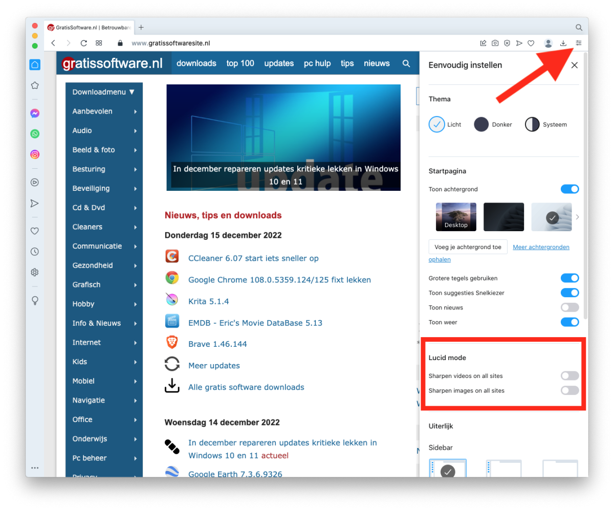
Task: Open WhatsApp in the sidebar
Action: point(35,134)
